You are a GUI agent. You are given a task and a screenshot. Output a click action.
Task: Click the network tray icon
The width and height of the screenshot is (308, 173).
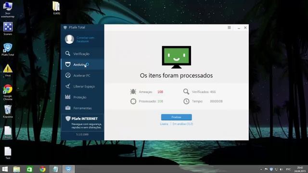coord(276,169)
